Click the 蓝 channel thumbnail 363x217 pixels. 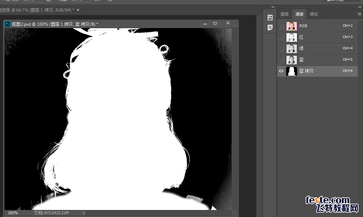pos(291,60)
